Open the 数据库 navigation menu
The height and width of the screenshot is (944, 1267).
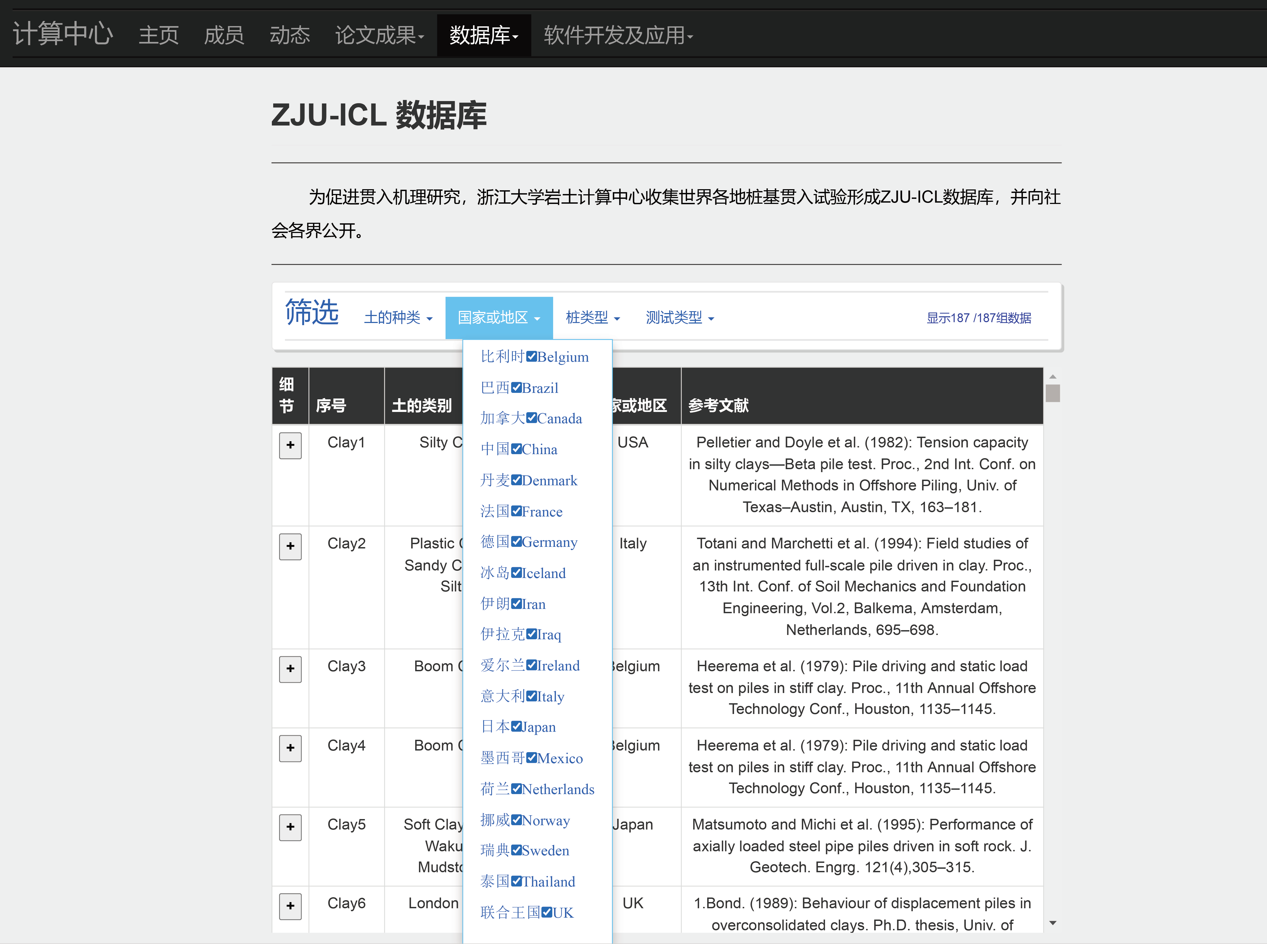click(x=484, y=35)
